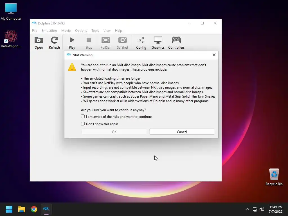
Task: Select the Recycle Bin desktop icon
Action: tap(274, 177)
